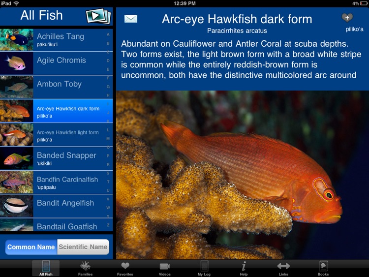Tap the Bandit Angelfish thumbnail image
Screen dimensions: 369x277
(16, 206)
